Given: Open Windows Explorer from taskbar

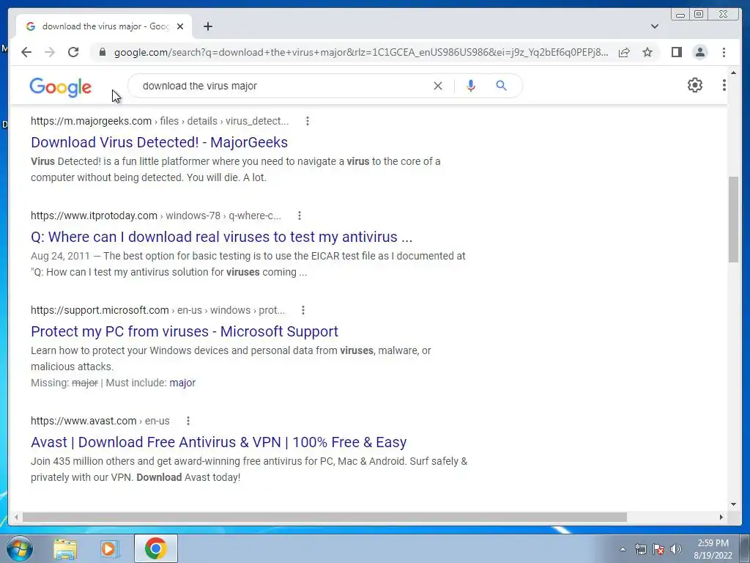Looking at the screenshot, I should click(65, 548).
